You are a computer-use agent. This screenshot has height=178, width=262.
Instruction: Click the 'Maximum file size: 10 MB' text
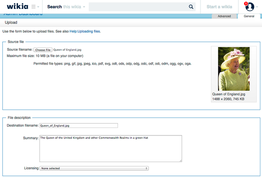pyautogui.click(x=45, y=56)
